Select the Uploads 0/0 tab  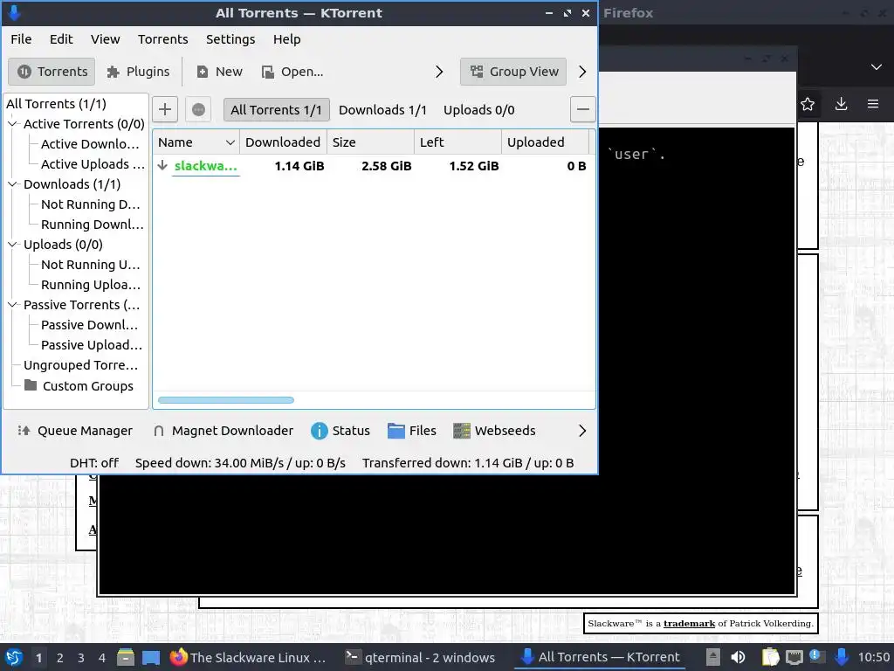[x=479, y=110]
